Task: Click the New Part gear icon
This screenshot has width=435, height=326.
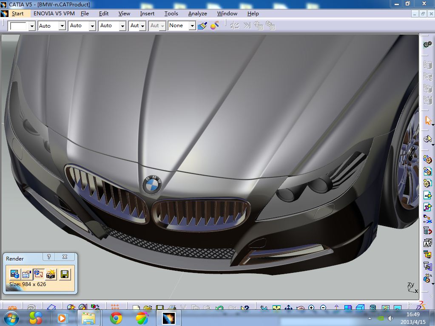Action: point(427,183)
